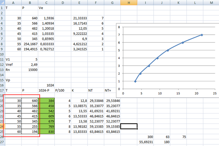Click the Rn label cell
Screen dimensions: 219x146
point(13,70)
